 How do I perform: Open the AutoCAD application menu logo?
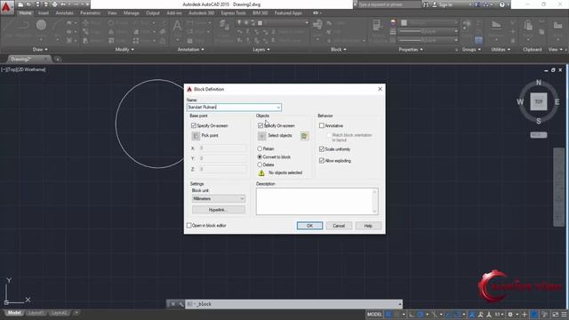pos(6,7)
